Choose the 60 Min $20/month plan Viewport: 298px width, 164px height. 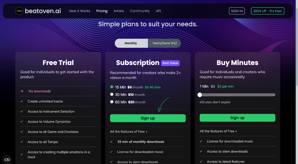coord(112,102)
